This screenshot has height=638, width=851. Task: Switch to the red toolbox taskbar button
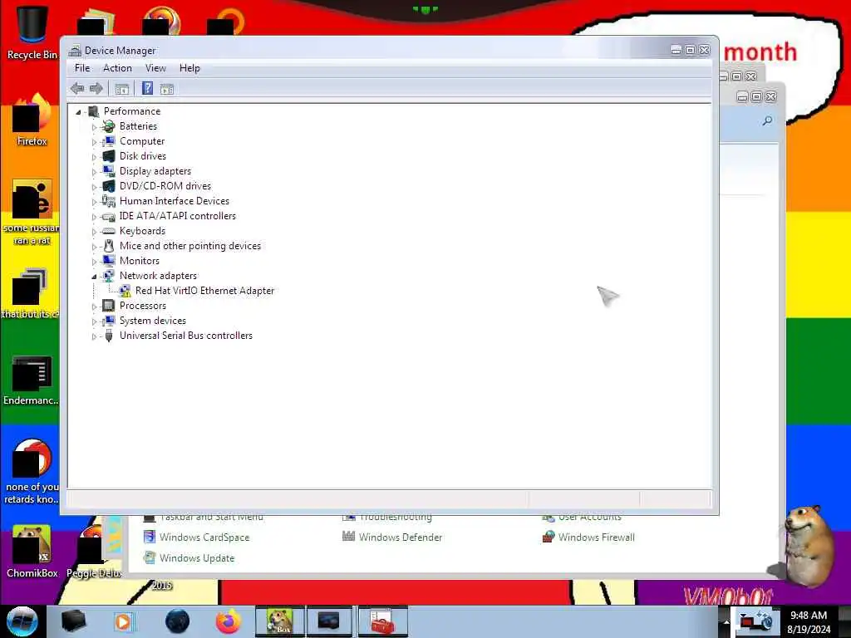pos(382,621)
